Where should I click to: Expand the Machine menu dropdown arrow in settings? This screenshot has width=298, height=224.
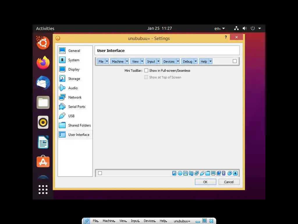[x=127, y=61]
